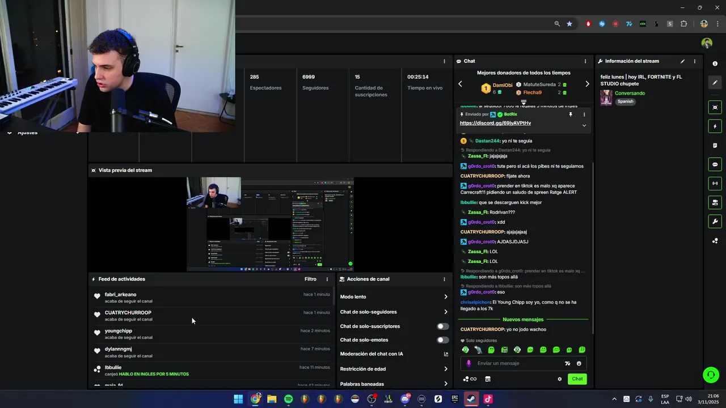Show hidden system tray icons
The width and height of the screenshot is (726, 408).
614,399
